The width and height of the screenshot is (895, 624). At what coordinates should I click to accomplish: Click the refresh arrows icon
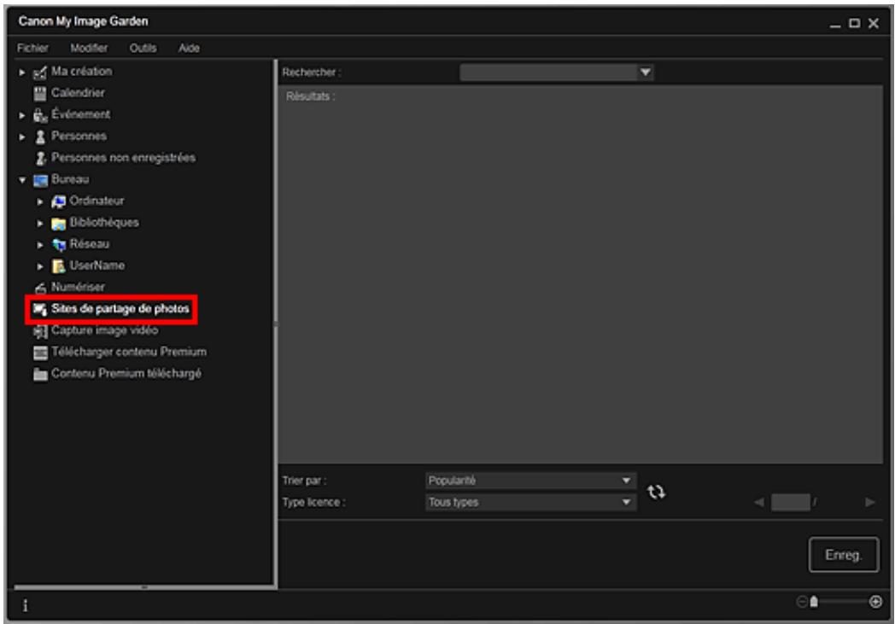pyautogui.click(x=656, y=492)
